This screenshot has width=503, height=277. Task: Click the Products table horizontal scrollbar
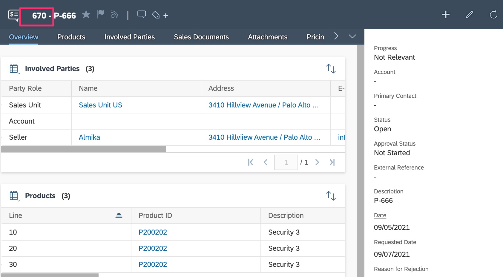[x=50, y=275]
